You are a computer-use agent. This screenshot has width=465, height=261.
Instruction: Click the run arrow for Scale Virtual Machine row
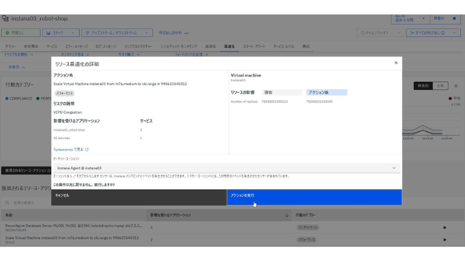[x=445, y=240]
